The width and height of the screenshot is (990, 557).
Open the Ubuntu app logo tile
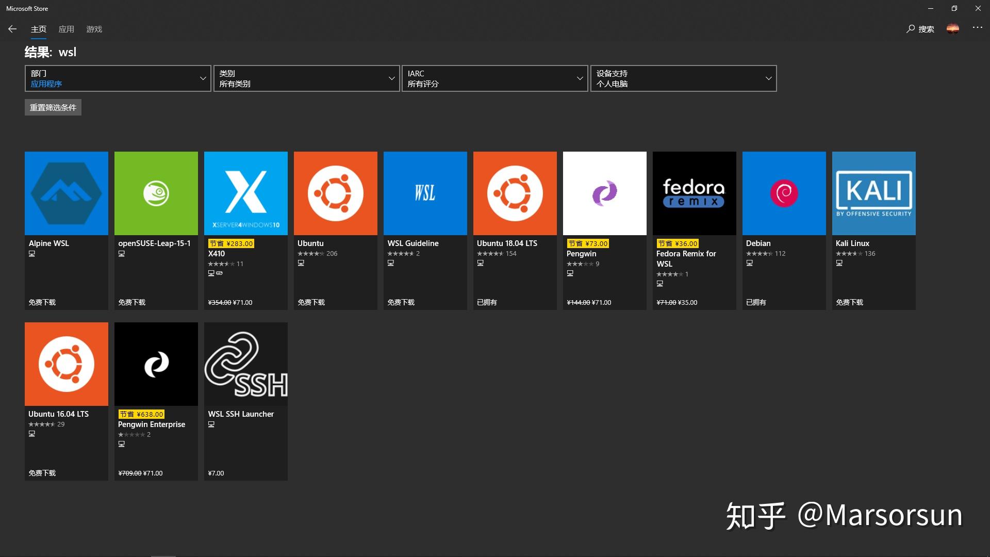pos(336,193)
